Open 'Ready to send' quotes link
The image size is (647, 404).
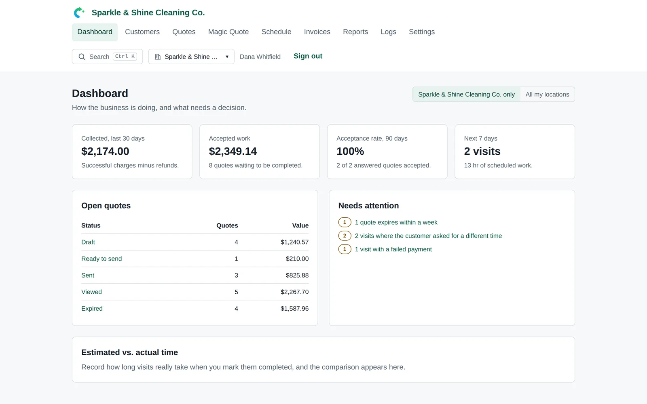[x=101, y=259]
